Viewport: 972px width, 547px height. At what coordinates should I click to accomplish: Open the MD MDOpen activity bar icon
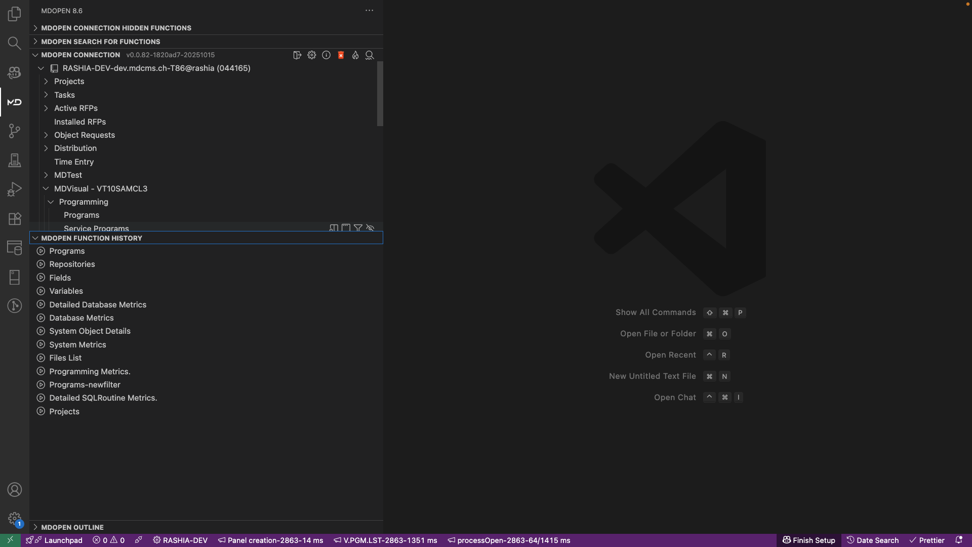[x=14, y=102]
